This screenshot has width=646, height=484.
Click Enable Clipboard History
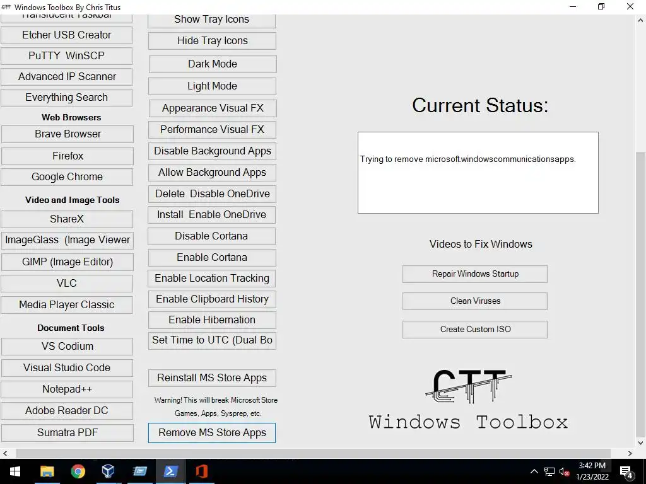tap(212, 299)
